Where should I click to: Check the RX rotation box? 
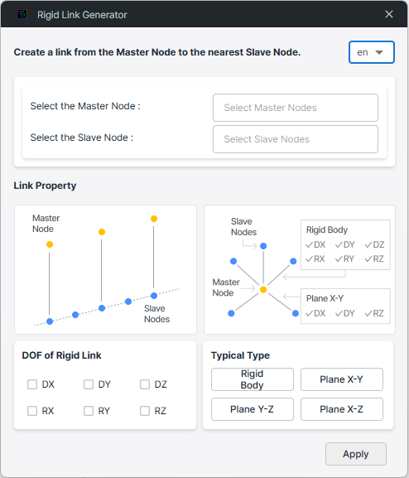pos(32,411)
